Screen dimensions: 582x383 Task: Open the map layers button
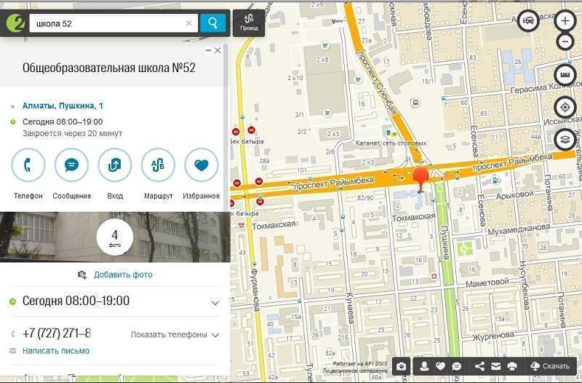565,139
